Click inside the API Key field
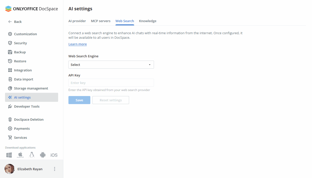Image resolution: width=312 pixels, height=178 pixels. click(x=111, y=83)
